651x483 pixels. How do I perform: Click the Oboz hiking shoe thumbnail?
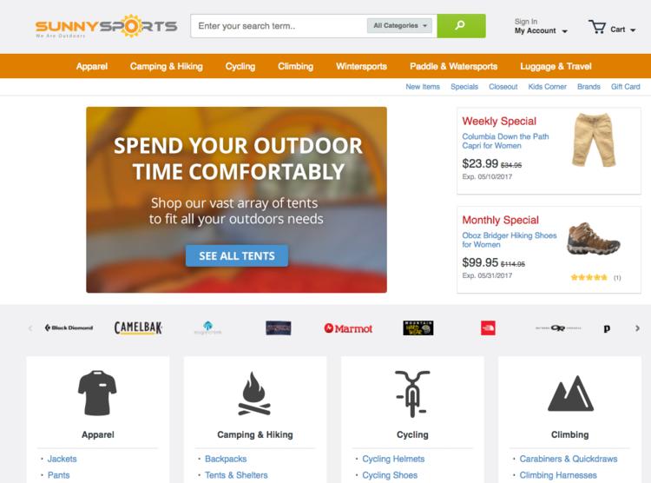point(593,240)
